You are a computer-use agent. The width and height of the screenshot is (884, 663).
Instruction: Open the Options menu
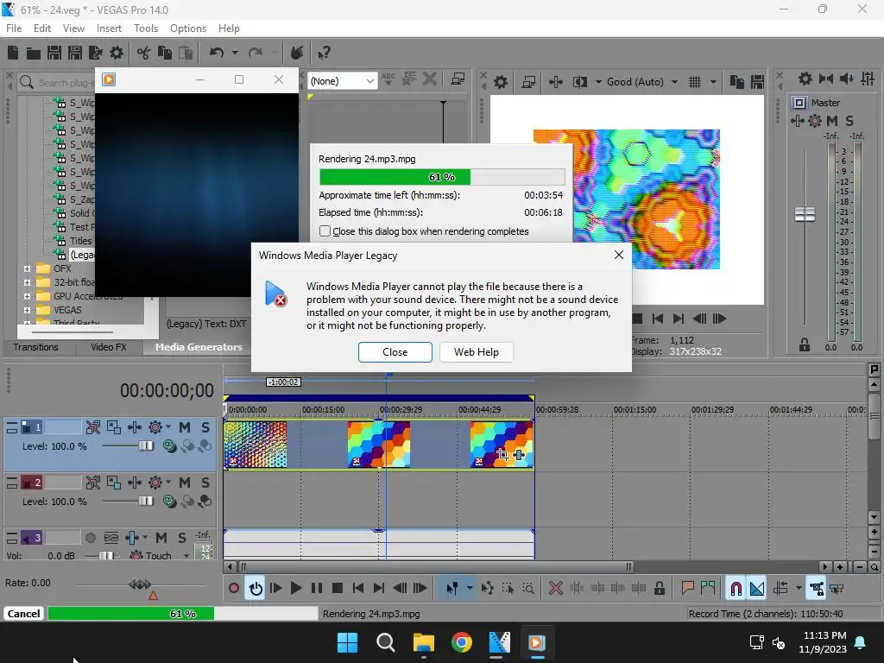187,28
